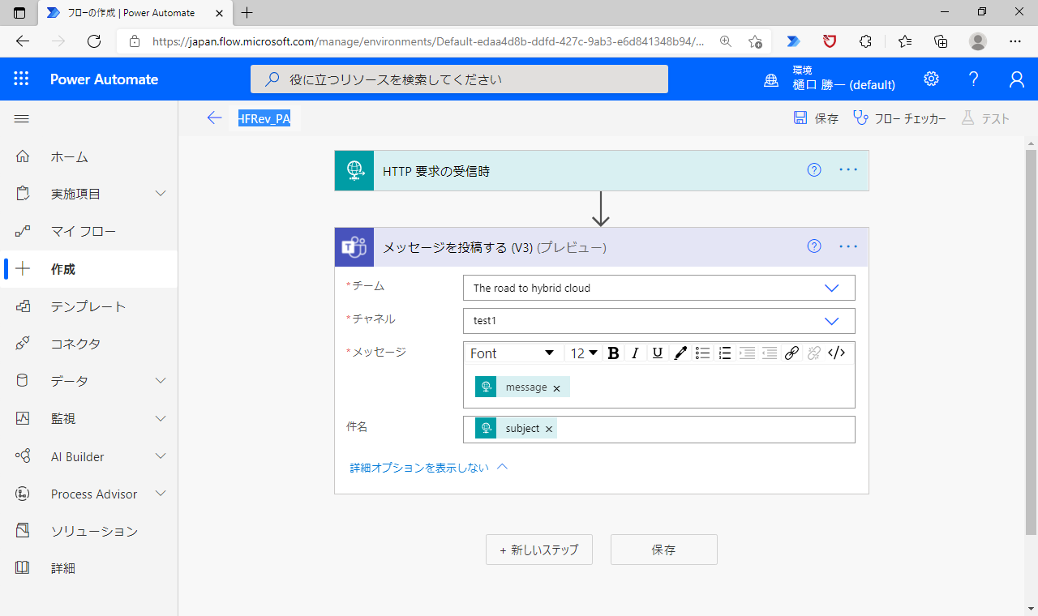Refresh the browser page

94,41
